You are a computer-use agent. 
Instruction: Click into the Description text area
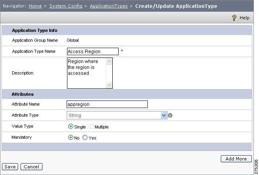click(x=90, y=73)
